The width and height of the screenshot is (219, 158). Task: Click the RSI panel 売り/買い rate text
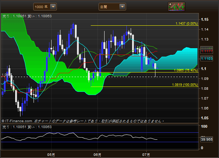click(x=27, y=127)
